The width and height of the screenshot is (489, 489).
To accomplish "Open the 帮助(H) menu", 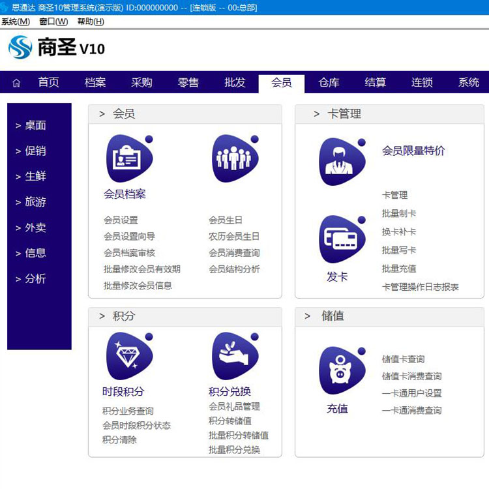I will [x=91, y=22].
